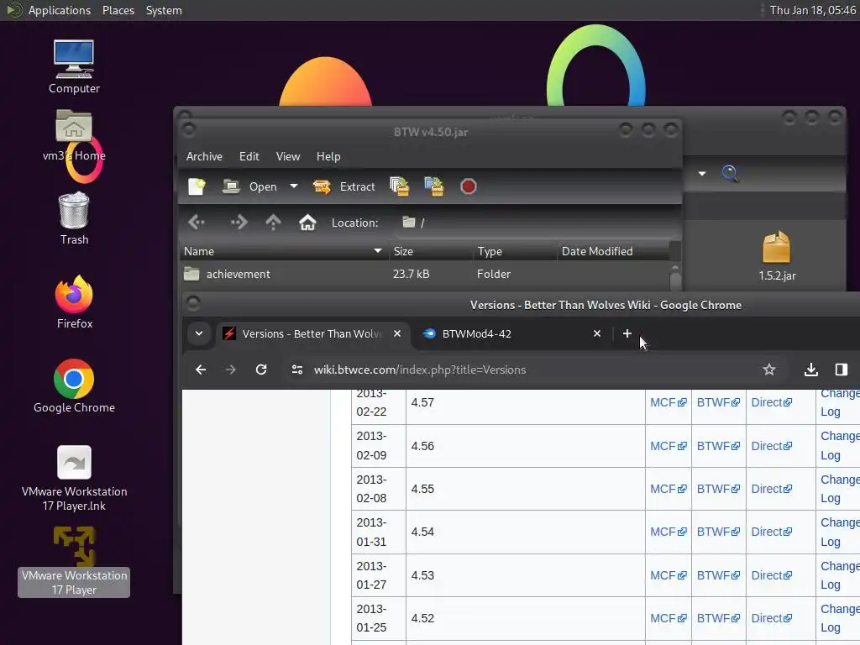Image resolution: width=860 pixels, height=645 pixels.
Task: Open the Edit menu in archive manager
Action: point(249,156)
